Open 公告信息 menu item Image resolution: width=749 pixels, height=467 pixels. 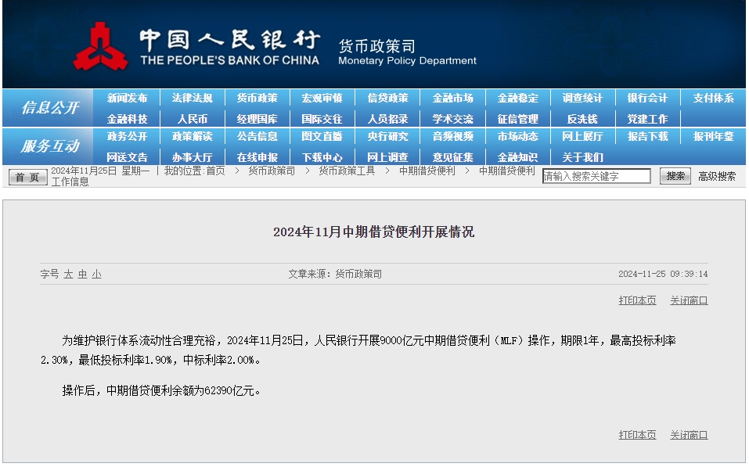coord(257,137)
